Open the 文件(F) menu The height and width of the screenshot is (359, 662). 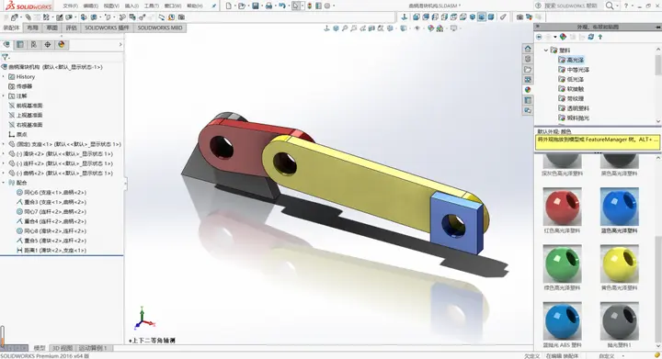tap(70, 6)
